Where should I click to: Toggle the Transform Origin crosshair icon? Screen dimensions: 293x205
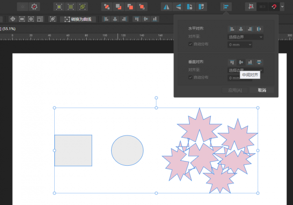pos(12,19)
